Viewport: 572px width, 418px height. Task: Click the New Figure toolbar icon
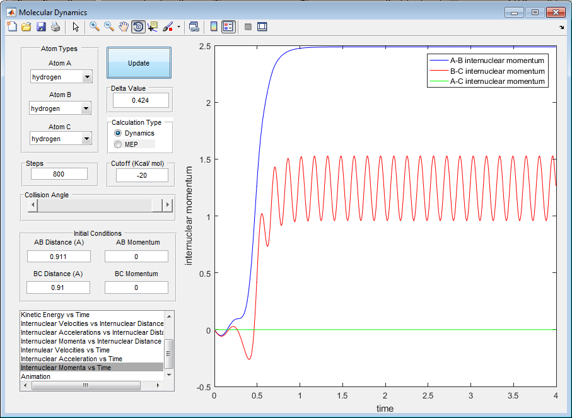(12, 26)
